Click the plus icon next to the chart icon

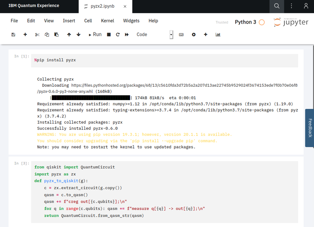(206, 35)
